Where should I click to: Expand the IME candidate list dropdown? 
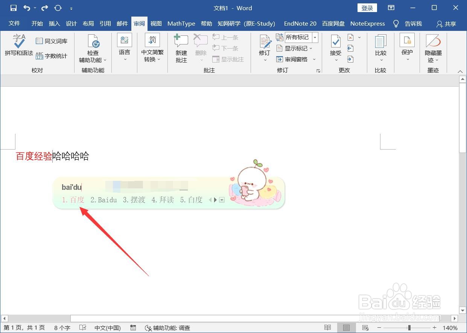pos(222,200)
